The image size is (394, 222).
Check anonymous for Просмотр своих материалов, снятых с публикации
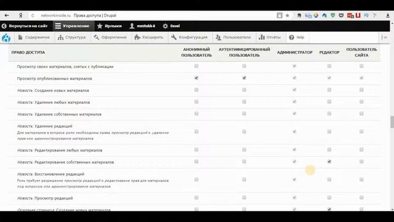point(196,66)
